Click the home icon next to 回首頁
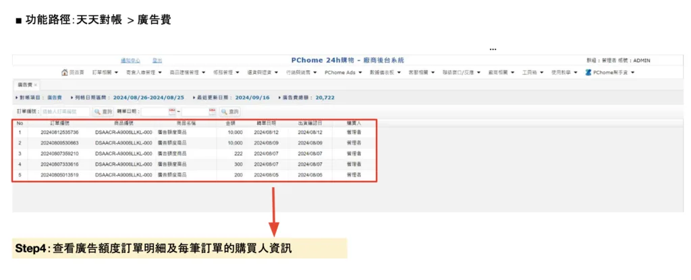 [x=65, y=72]
